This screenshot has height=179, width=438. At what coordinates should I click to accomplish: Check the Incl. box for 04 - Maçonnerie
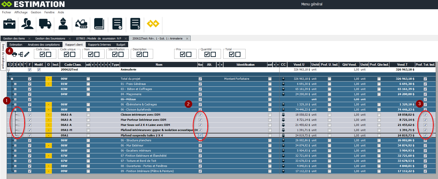[x=88, y=94]
